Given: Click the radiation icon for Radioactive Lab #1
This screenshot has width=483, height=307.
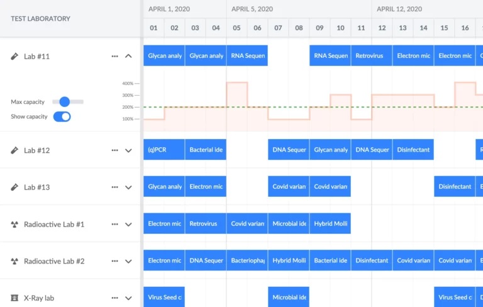Looking at the screenshot, I should pyautogui.click(x=14, y=224).
